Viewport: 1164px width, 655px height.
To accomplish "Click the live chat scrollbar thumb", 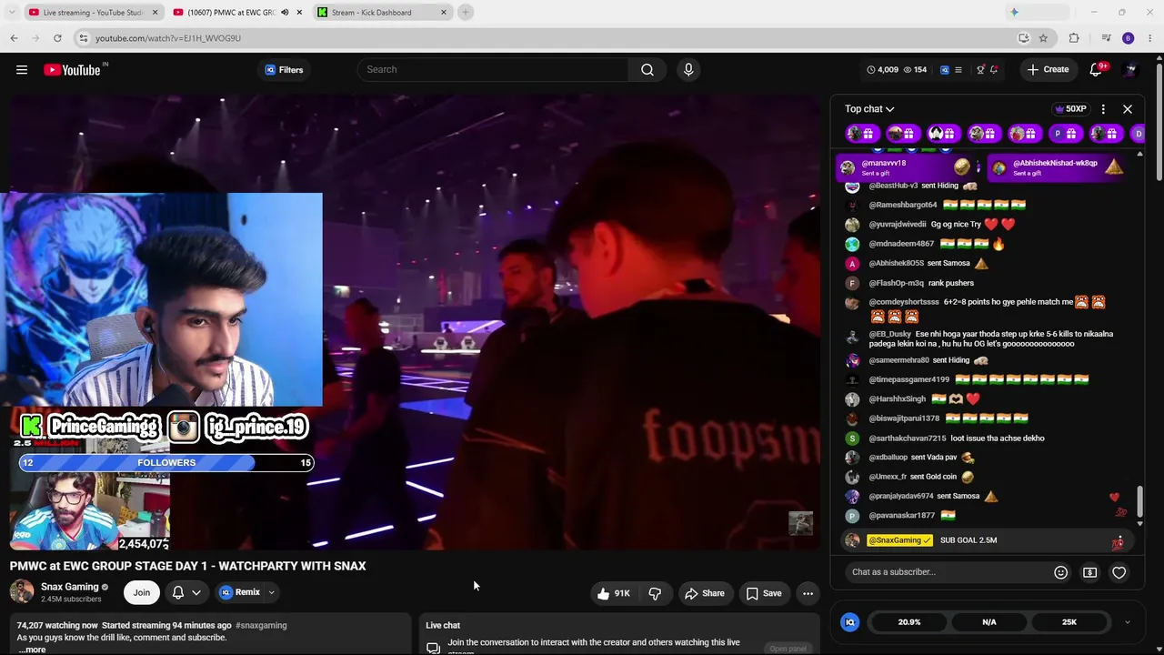I will point(1139,501).
